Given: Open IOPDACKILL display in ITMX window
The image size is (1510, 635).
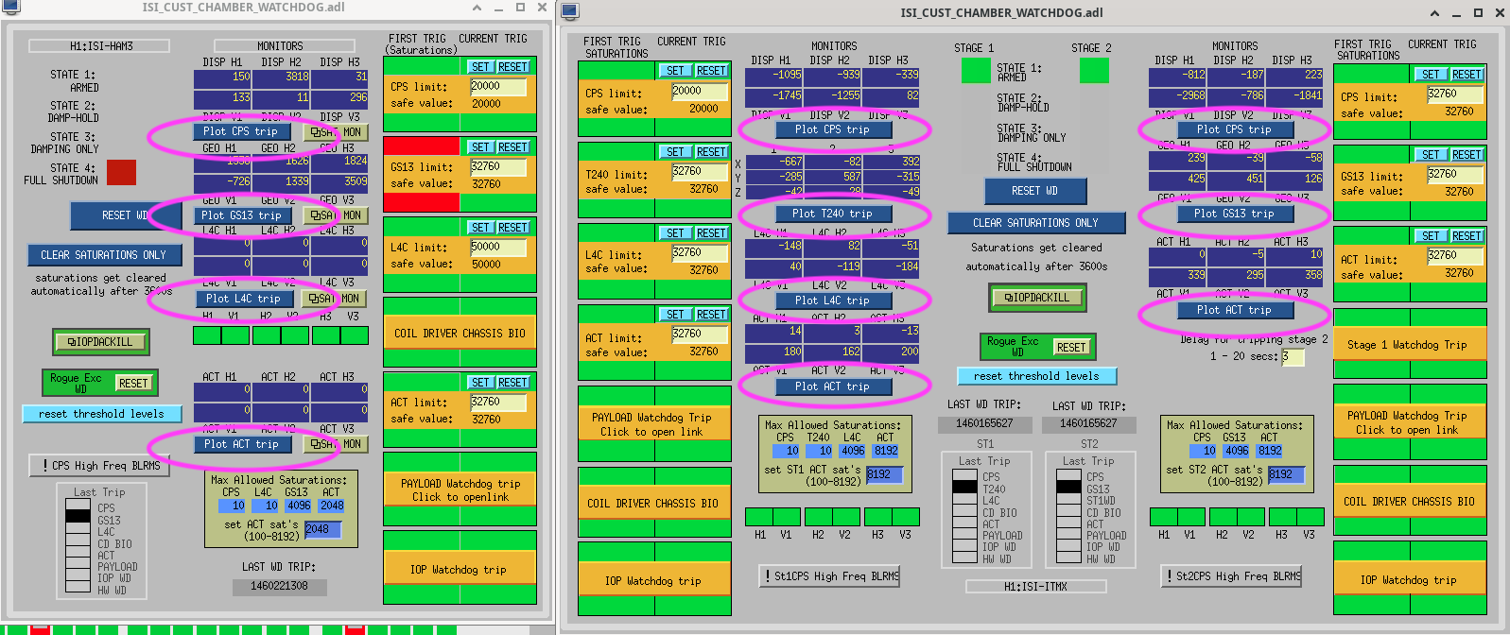Looking at the screenshot, I should pyautogui.click(x=1037, y=298).
